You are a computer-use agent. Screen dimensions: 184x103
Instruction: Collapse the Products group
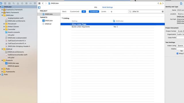2,60
